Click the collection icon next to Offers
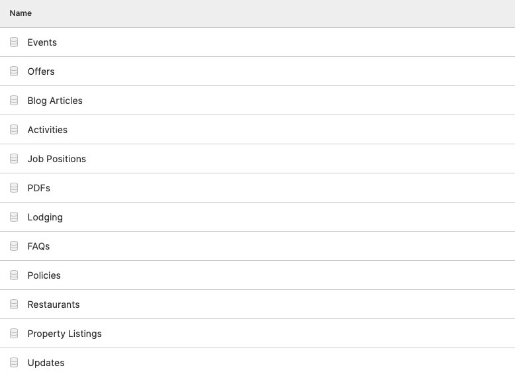The height and width of the screenshot is (376, 515). coord(14,71)
